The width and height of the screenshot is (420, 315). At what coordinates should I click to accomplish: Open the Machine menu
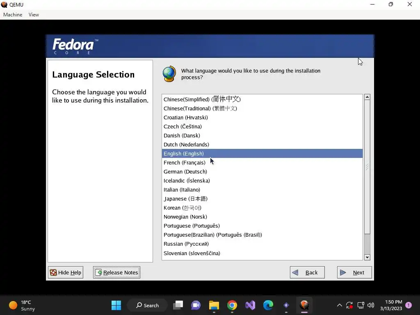[x=13, y=15]
